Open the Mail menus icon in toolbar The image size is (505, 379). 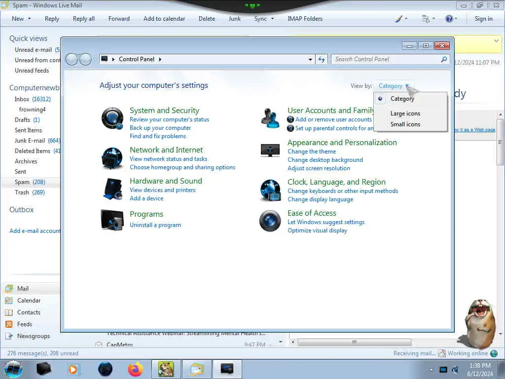pyautogui.click(x=426, y=19)
